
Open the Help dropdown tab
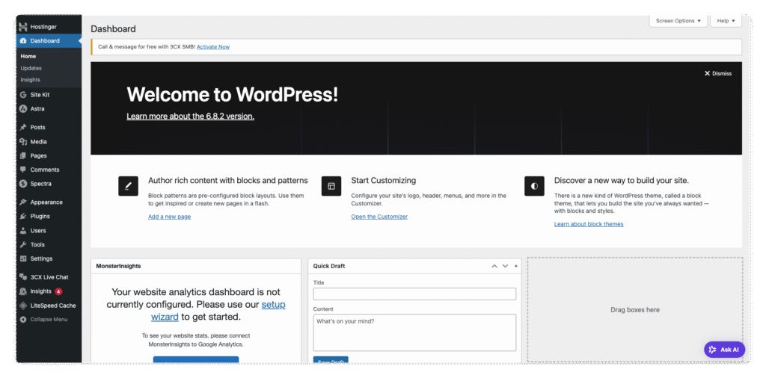(726, 21)
